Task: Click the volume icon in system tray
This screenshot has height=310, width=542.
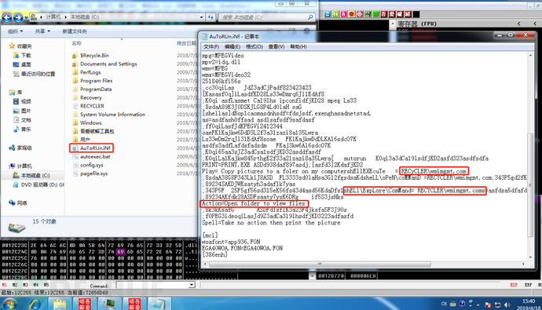Action: (507, 305)
